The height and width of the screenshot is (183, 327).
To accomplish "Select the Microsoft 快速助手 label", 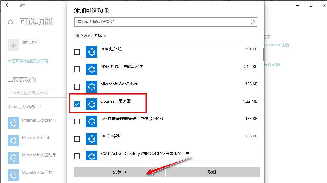I will [39, 155].
